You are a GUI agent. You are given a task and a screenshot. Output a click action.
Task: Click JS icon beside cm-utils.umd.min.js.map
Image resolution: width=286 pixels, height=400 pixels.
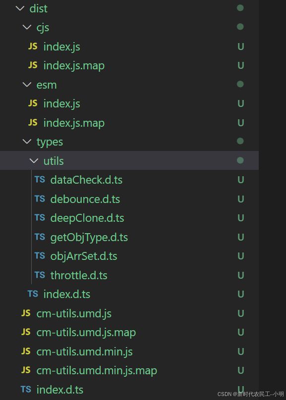(26, 370)
